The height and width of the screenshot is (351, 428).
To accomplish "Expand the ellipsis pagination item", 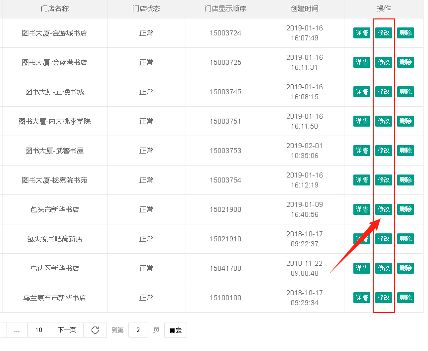I will [x=17, y=330].
